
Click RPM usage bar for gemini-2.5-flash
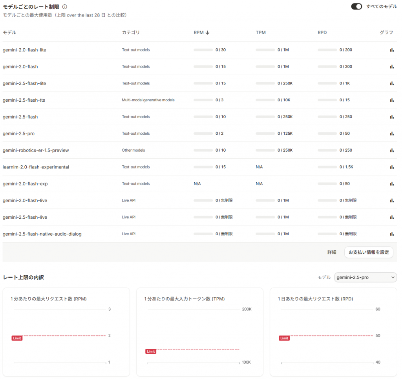pos(203,117)
